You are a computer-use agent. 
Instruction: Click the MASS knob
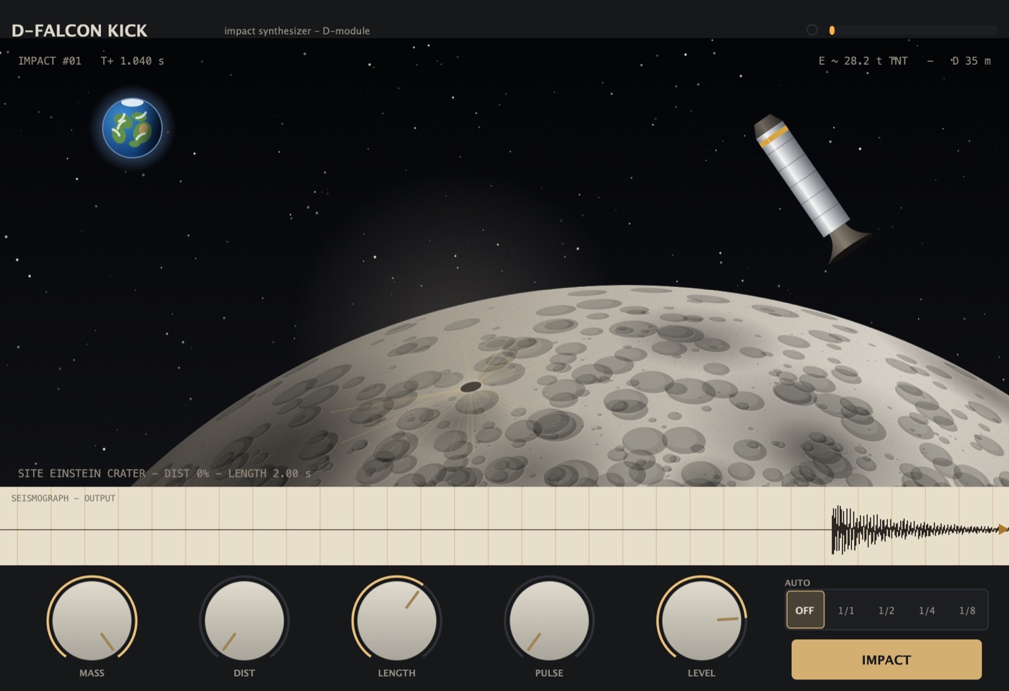(92, 620)
